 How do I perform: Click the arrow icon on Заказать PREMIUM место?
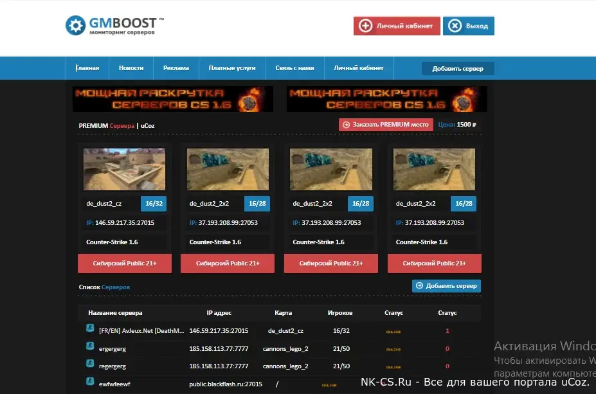point(346,125)
